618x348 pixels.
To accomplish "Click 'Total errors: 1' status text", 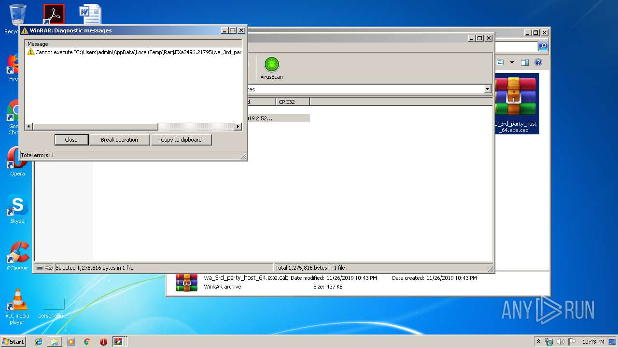I will coord(38,155).
